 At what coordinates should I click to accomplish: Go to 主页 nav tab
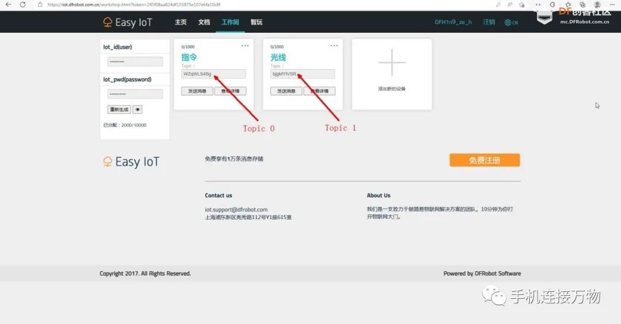pyautogui.click(x=181, y=22)
